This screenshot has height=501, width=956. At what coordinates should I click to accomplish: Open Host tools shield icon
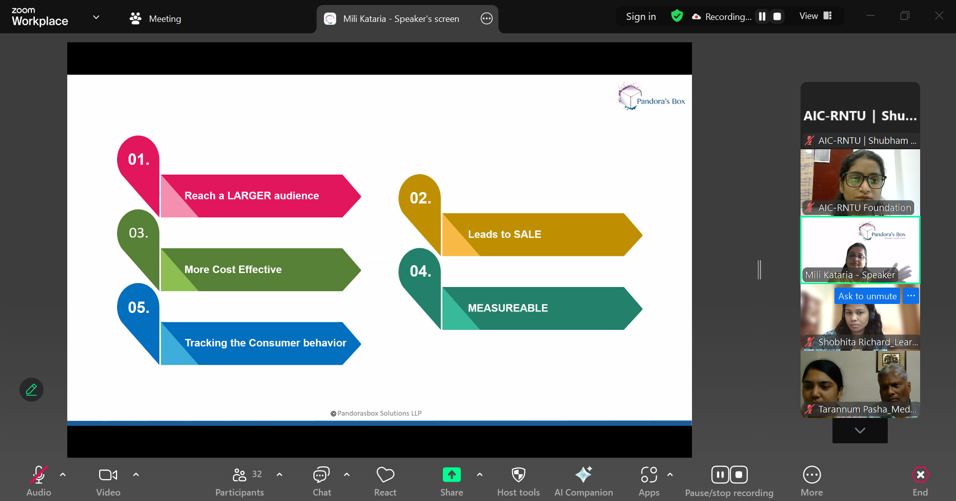click(518, 481)
